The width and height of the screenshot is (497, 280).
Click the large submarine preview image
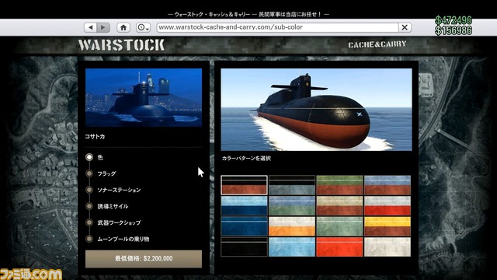pyautogui.click(x=316, y=110)
